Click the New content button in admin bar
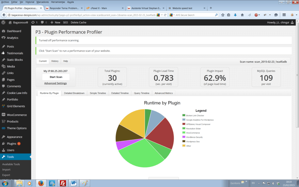299x187 pixels. (55, 22)
